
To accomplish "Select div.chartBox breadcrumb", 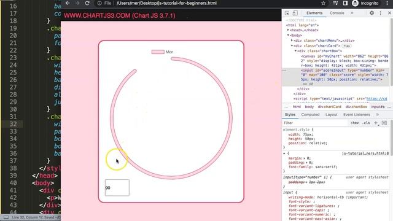I will click(x=356, y=107).
